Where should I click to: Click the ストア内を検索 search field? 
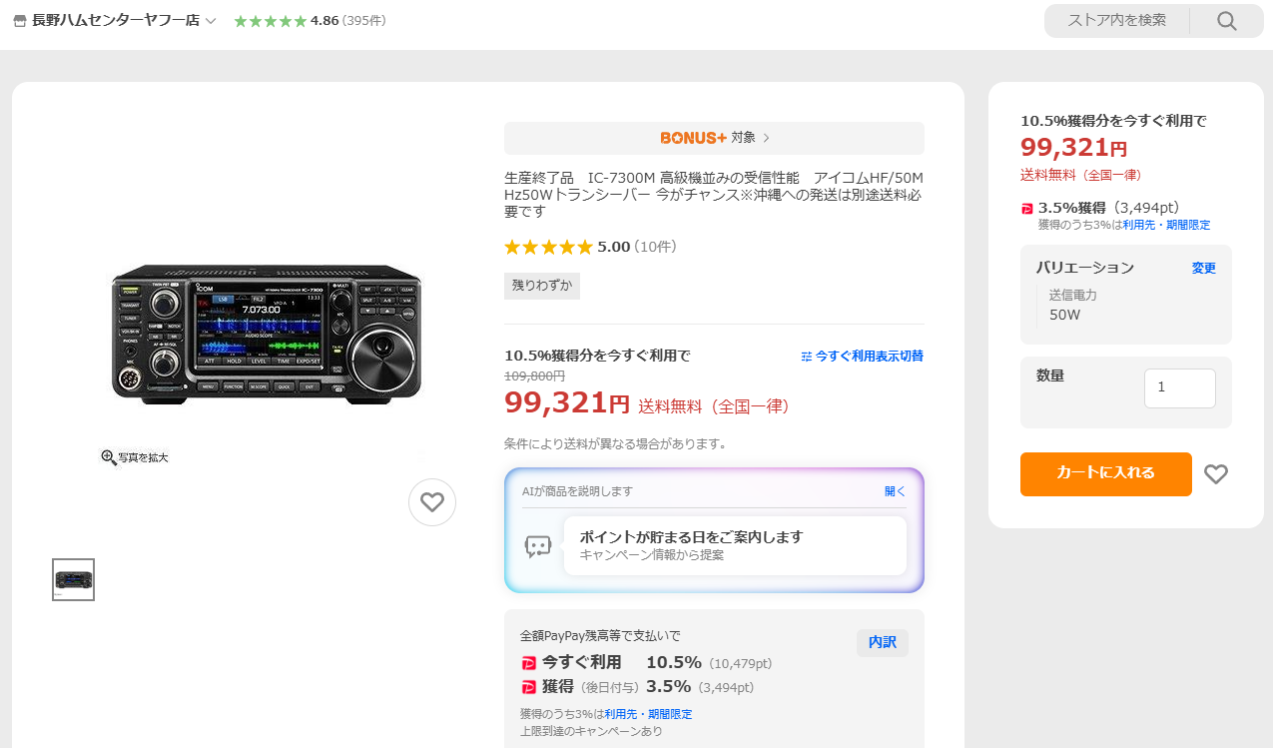click(x=1116, y=20)
